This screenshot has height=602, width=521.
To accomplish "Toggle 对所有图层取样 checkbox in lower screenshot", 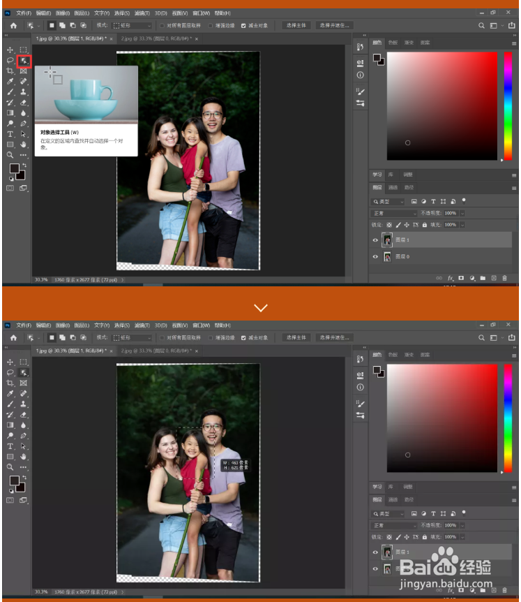I will pos(163,338).
